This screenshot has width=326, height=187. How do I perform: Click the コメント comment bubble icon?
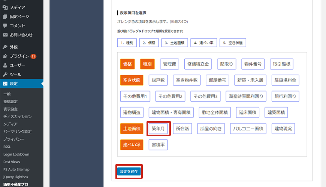[5, 26]
